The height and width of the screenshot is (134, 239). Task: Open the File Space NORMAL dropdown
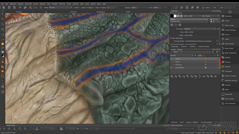click(200, 29)
